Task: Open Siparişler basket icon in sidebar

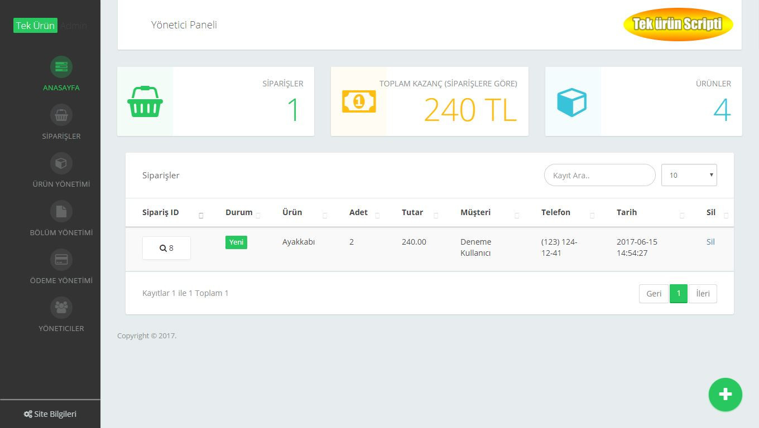Action: click(x=61, y=115)
